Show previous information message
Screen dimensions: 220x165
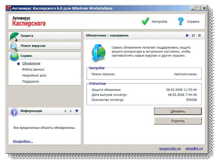coord(65,111)
